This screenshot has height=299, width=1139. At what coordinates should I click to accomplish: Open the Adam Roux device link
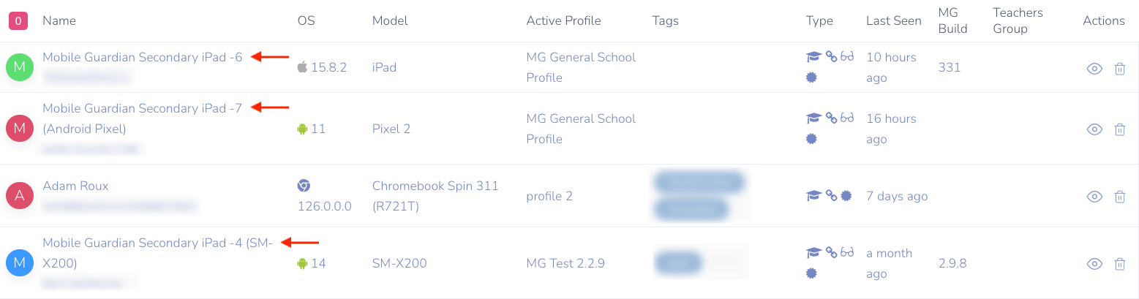pyautogui.click(x=75, y=186)
